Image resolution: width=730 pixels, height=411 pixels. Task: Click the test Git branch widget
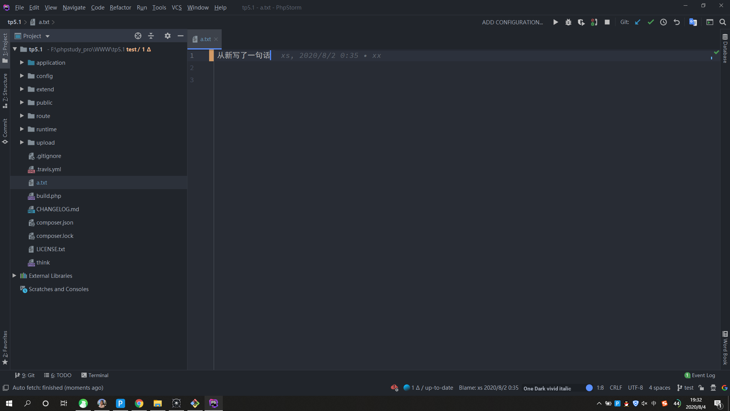point(686,388)
